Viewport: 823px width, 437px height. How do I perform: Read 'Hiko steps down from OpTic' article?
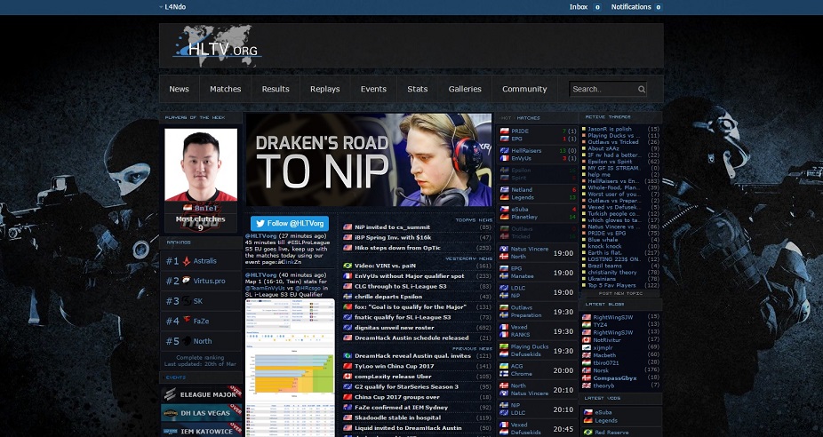tap(397, 248)
